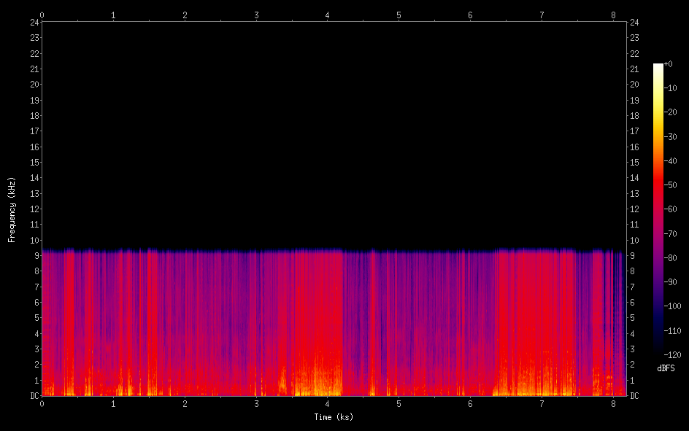Click the 5 label on right frequency axis
The width and height of the screenshot is (689, 431).
633,318
